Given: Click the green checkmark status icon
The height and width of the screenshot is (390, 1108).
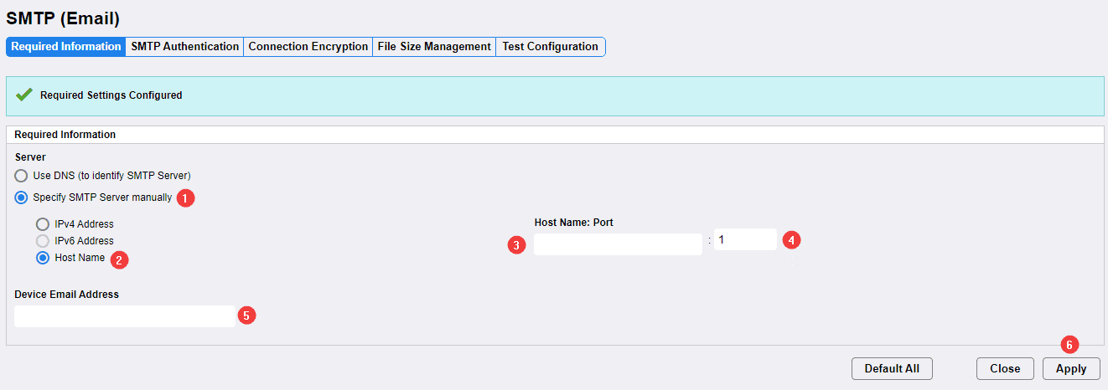Looking at the screenshot, I should [23, 95].
